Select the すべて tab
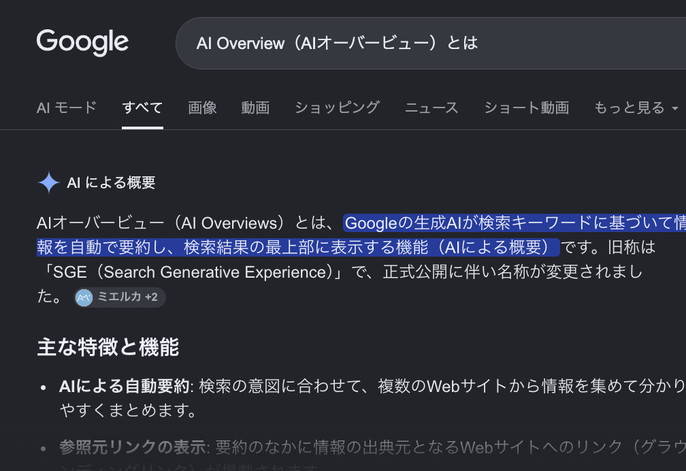The image size is (686, 471). click(142, 108)
